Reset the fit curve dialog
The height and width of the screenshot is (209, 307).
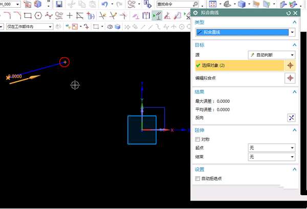289,12
